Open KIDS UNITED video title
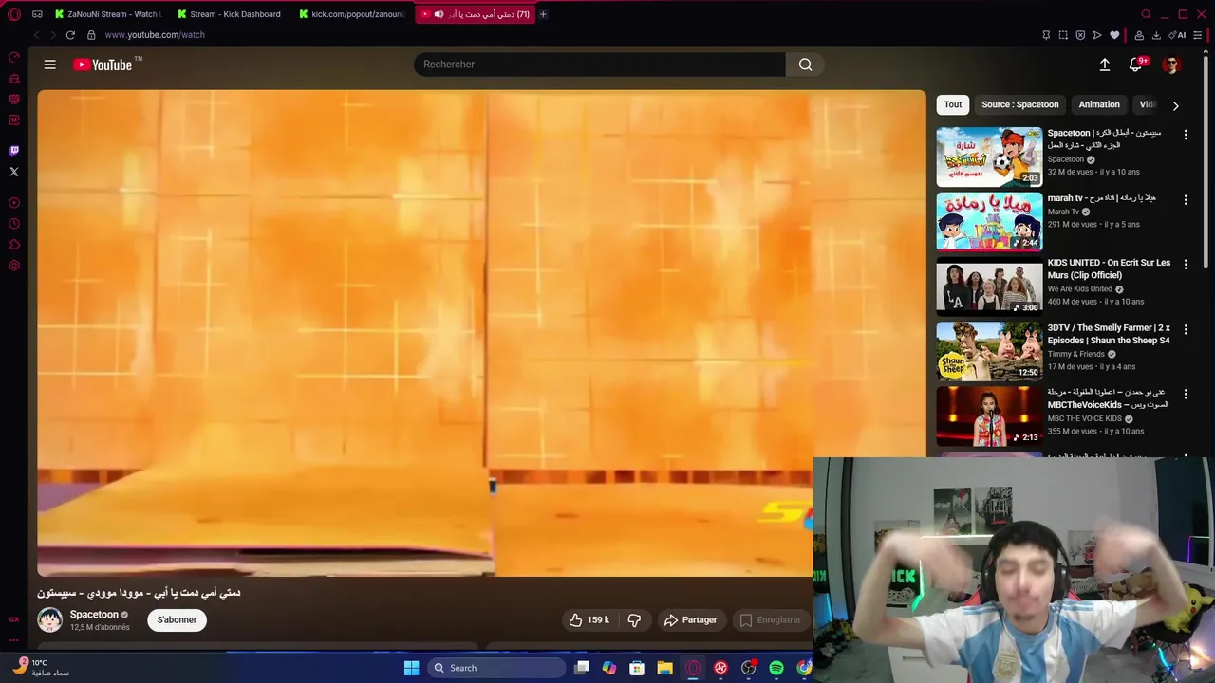The image size is (1215, 683). pyautogui.click(x=1109, y=268)
